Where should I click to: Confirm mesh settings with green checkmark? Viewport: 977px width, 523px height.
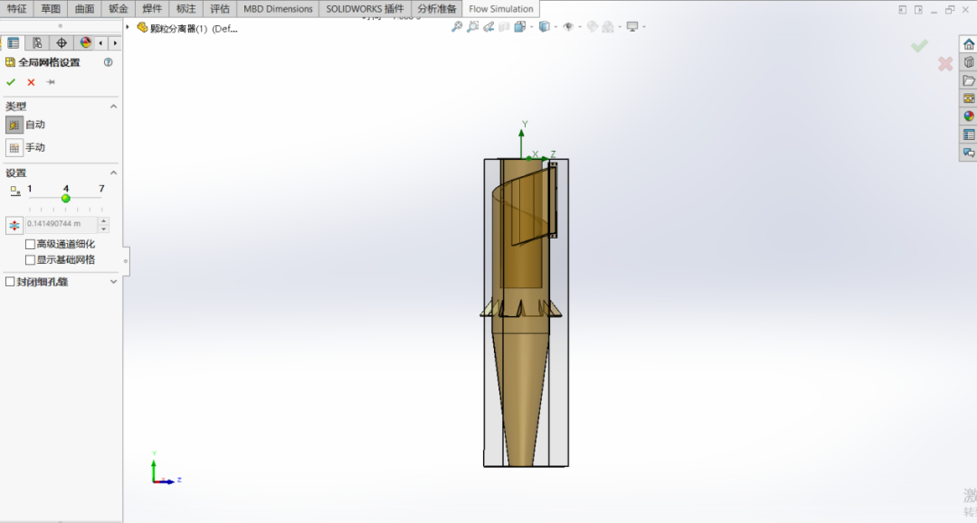(11, 82)
